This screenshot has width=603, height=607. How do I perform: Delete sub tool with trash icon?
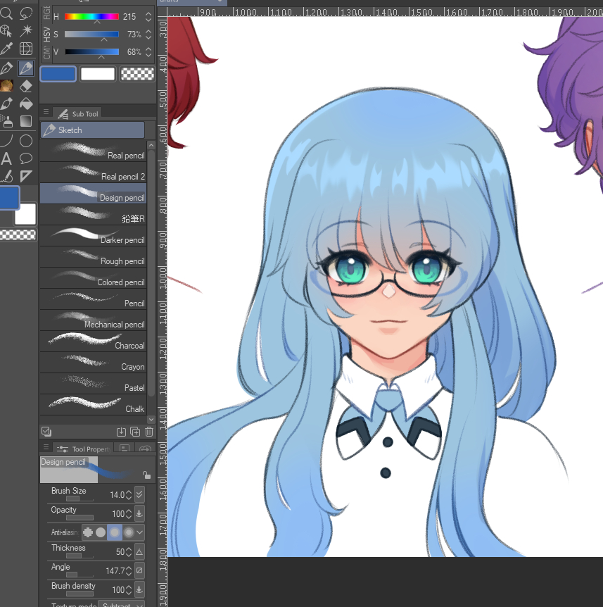[x=149, y=432]
